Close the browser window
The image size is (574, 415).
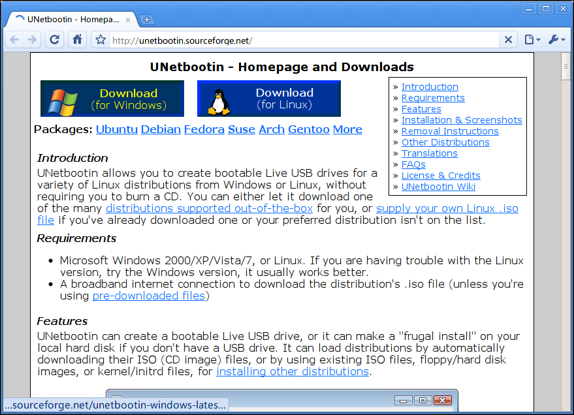pyautogui.click(x=563, y=8)
